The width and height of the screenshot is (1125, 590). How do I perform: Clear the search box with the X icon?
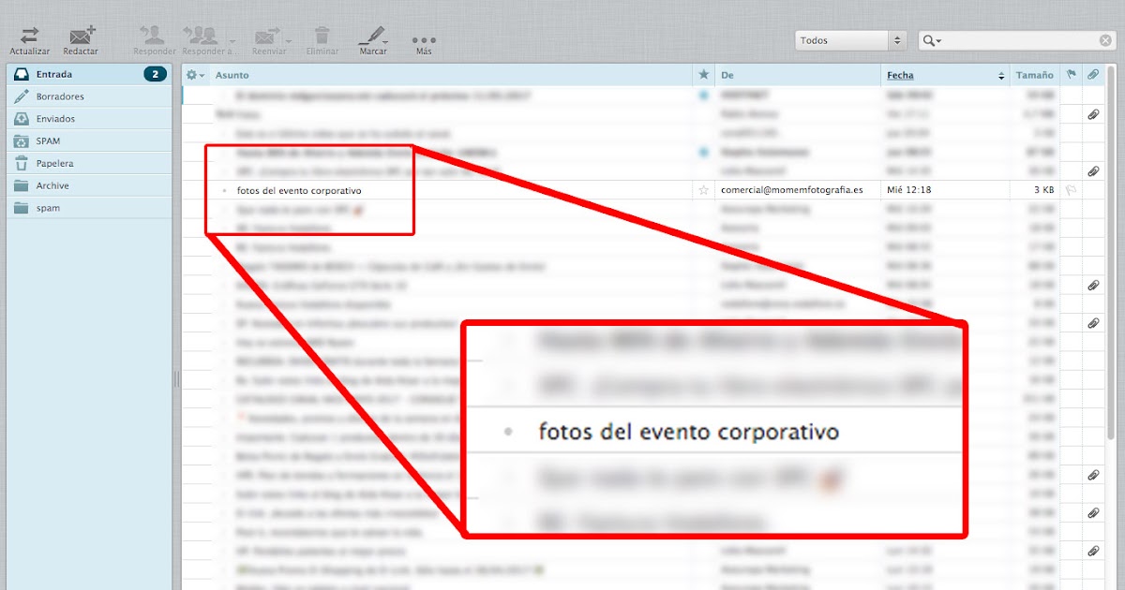1105,40
